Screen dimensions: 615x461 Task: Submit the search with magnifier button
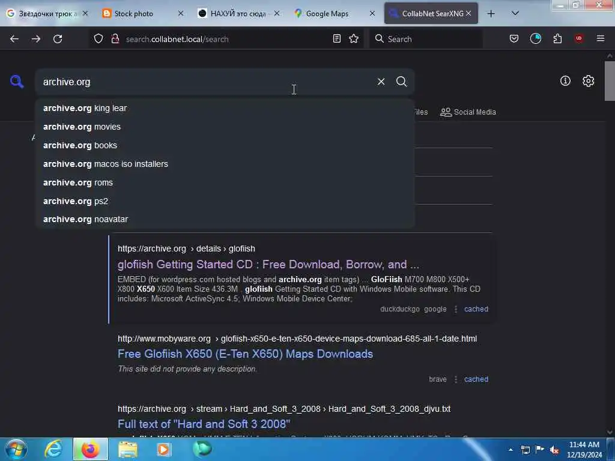click(401, 82)
